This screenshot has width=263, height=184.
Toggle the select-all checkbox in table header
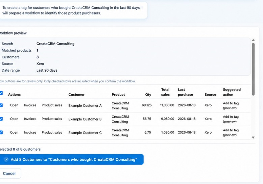pos(1,93)
